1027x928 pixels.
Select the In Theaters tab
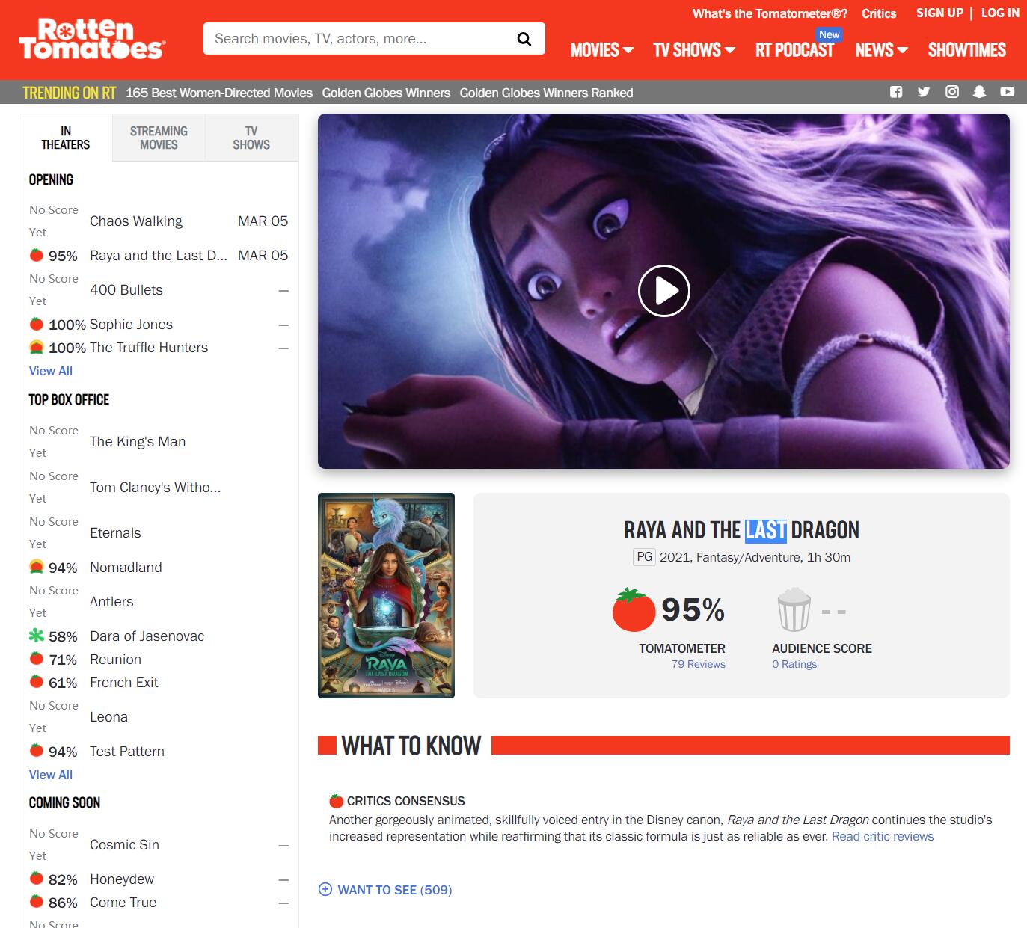(x=66, y=138)
